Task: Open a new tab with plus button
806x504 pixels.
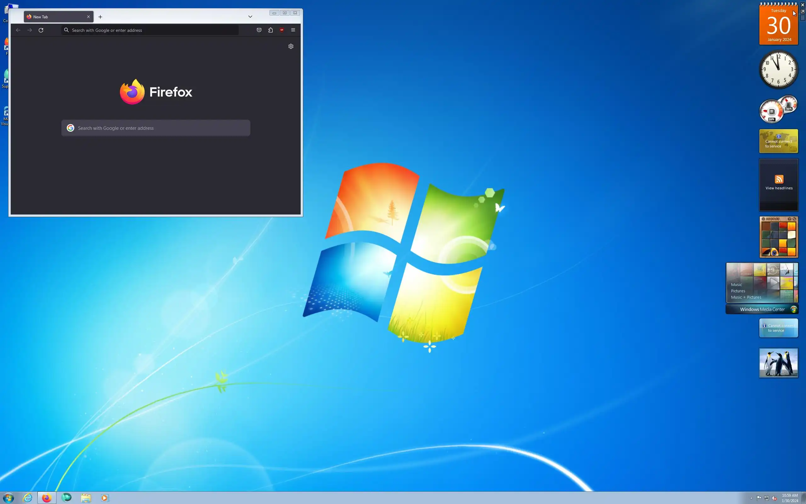Action: (x=100, y=17)
